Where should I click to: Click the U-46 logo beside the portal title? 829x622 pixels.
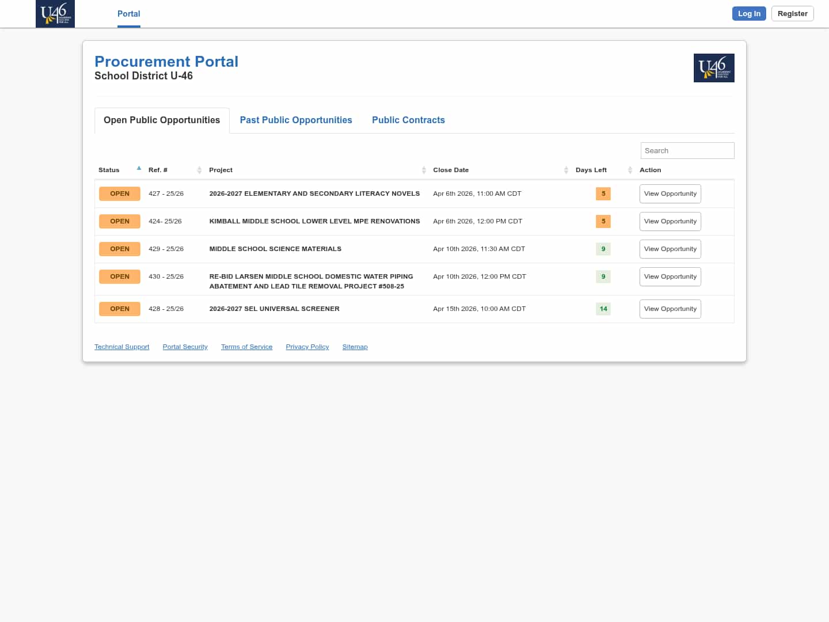(713, 68)
